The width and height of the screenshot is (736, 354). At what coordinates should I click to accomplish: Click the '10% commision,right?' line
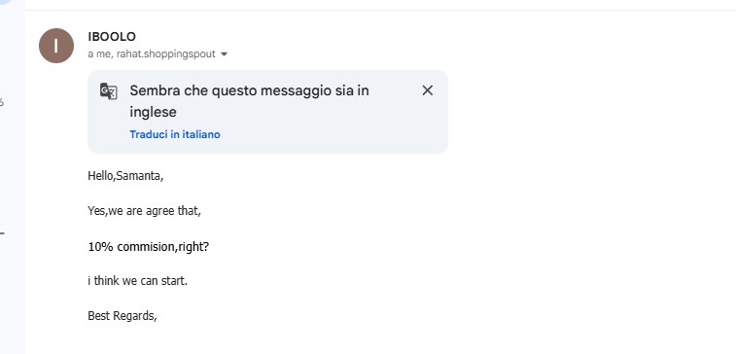tap(149, 246)
